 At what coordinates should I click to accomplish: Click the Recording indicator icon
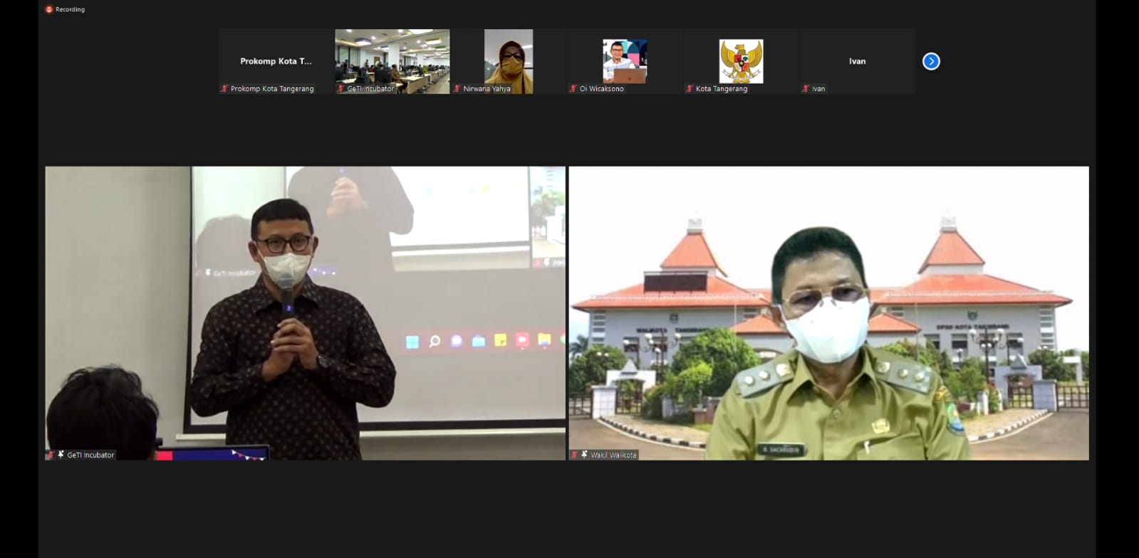(49, 9)
